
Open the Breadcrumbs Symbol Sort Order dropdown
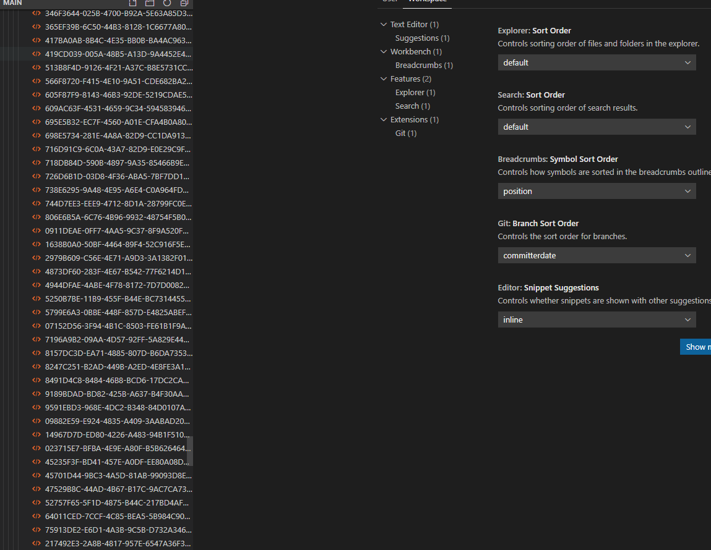pos(596,191)
